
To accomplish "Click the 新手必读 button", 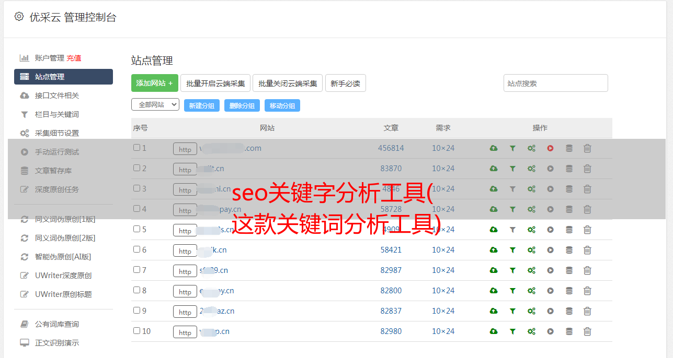I will click(346, 83).
